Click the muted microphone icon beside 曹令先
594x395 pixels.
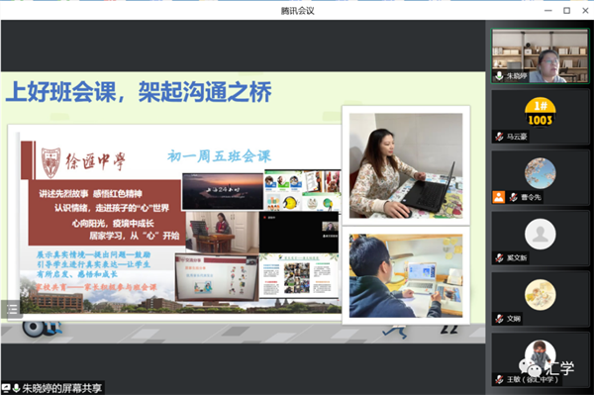click(513, 197)
